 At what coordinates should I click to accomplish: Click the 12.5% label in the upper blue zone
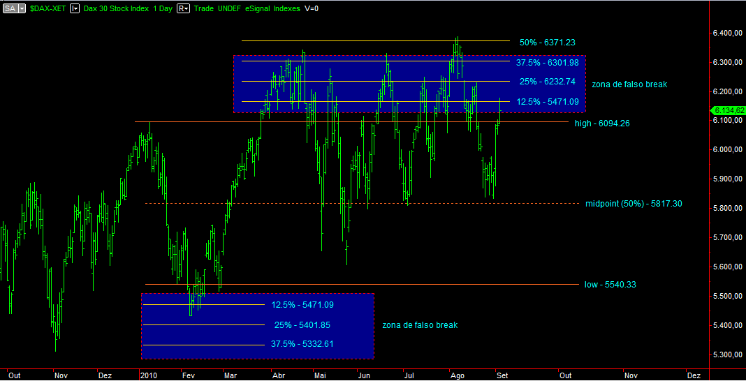(x=548, y=102)
